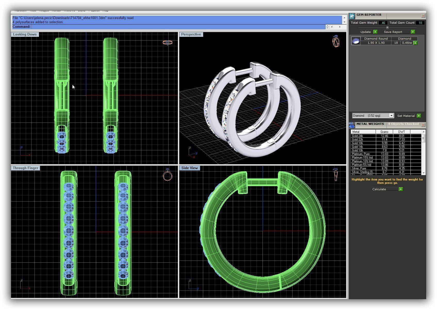
Task: Click the left arrow after the Command line
Action: pos(332,27)
